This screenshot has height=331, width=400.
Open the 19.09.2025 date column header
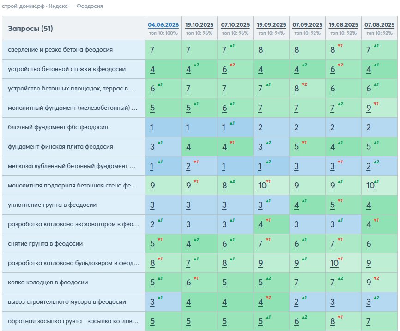pos(271,25)
